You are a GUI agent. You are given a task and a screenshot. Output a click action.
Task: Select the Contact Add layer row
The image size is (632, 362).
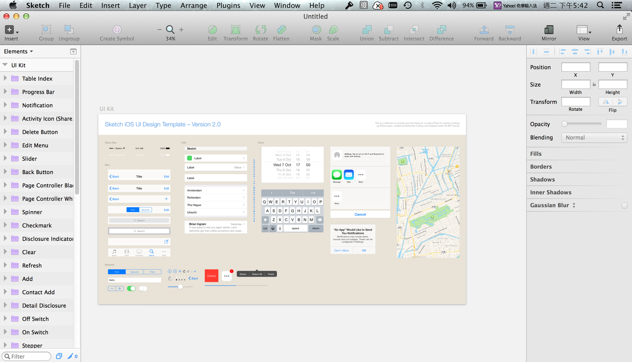[37, 292]
